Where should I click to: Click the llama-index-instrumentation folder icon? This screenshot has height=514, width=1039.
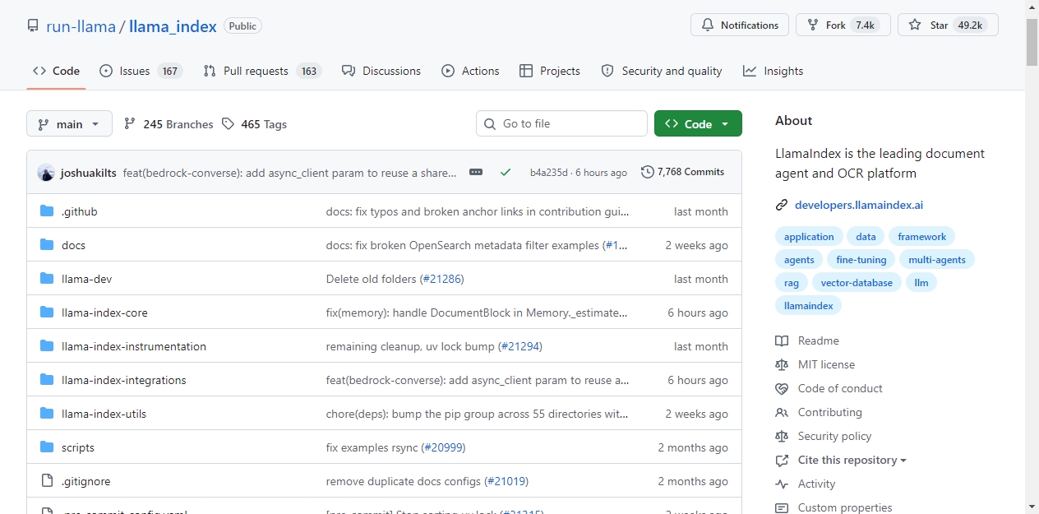47,346
